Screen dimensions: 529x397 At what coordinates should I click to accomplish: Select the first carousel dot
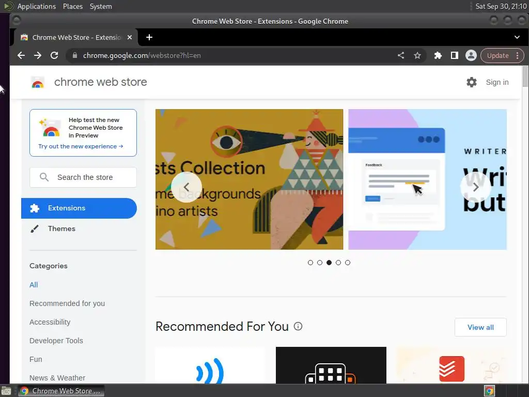[x=310, y=263]
